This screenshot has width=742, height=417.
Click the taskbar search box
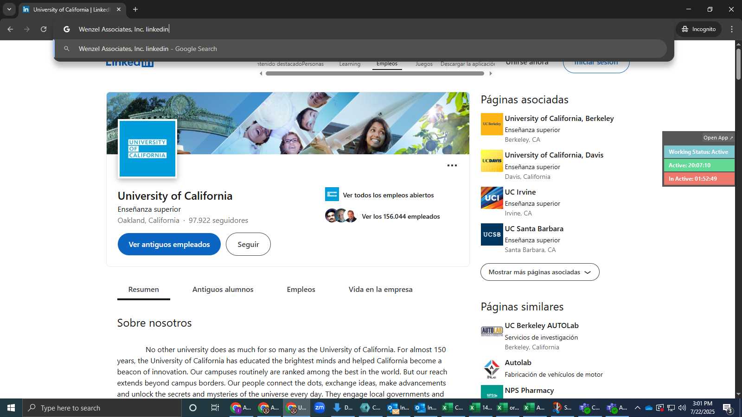(102, 408)
